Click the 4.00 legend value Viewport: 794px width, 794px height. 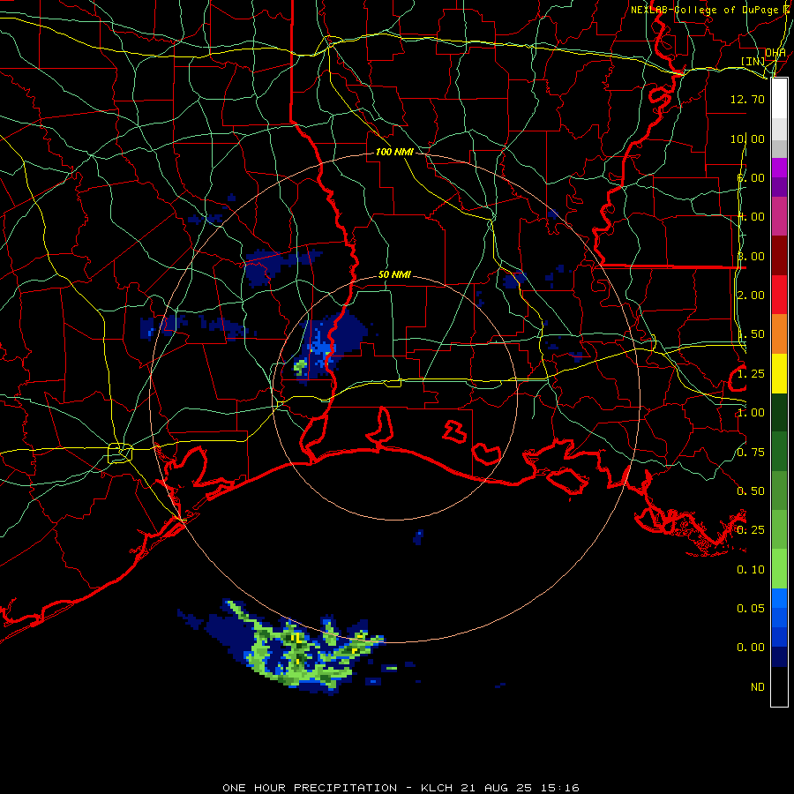(x=751, y=217)
